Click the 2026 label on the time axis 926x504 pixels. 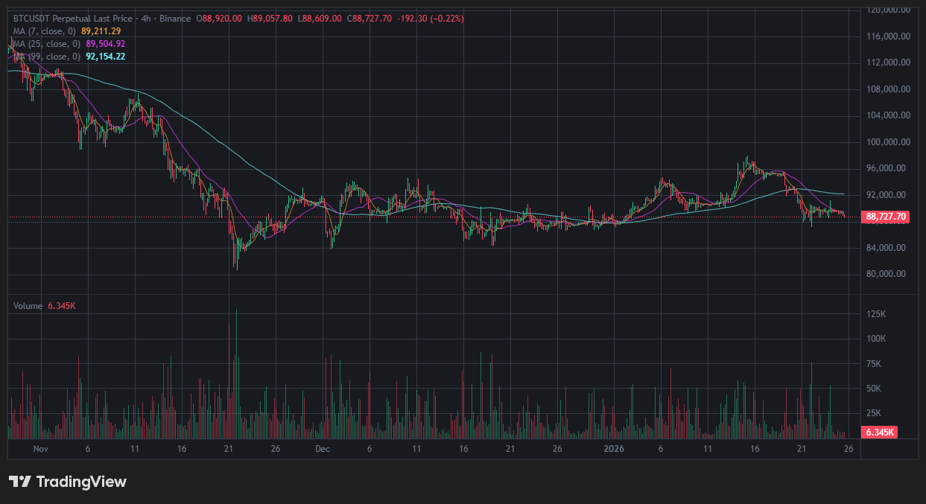[614, 449]
